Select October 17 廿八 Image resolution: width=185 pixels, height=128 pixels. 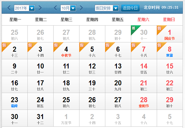pyautogui.click(x=40, y=85)
